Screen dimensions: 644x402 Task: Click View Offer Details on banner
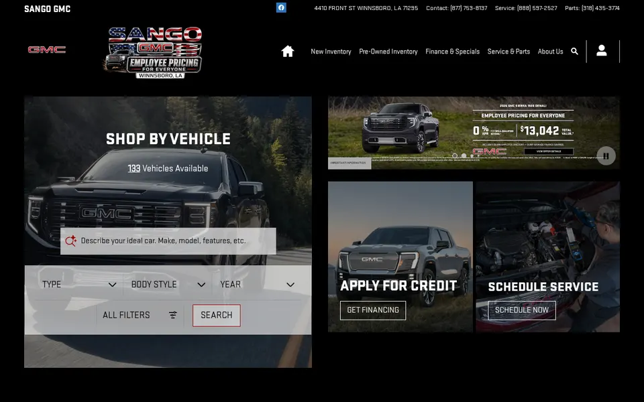549,151
